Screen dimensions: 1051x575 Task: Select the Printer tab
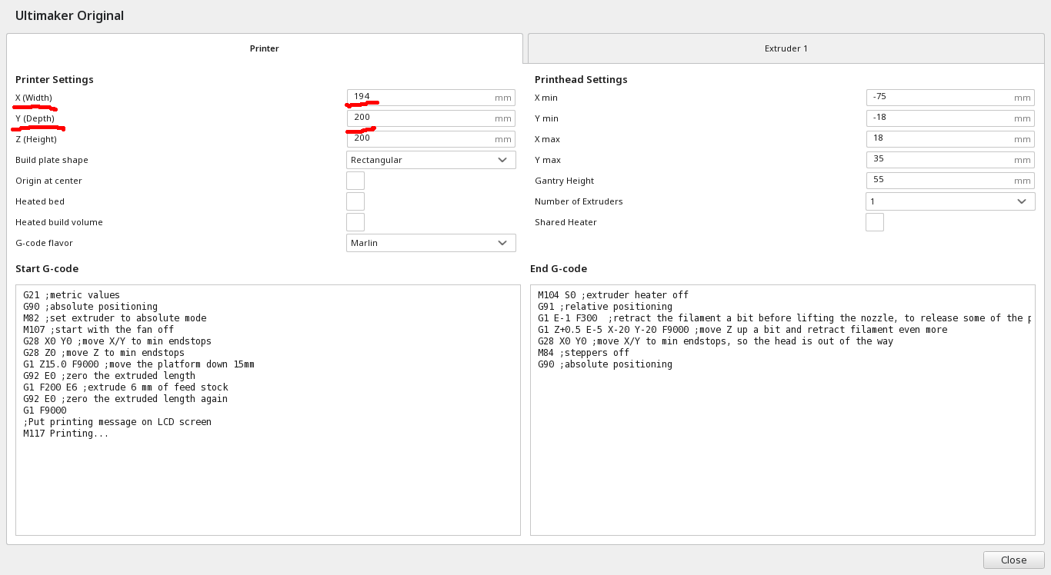(264, 48)
